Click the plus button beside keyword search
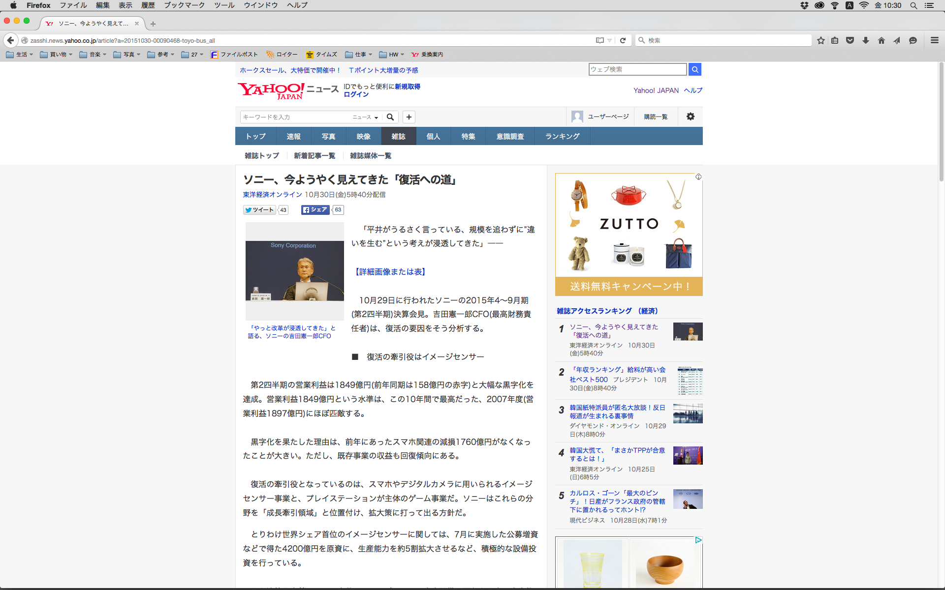This screenshot has width=945, height=590. tap(409, 117)
